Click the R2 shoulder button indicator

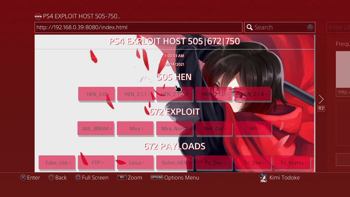(321, 109)
